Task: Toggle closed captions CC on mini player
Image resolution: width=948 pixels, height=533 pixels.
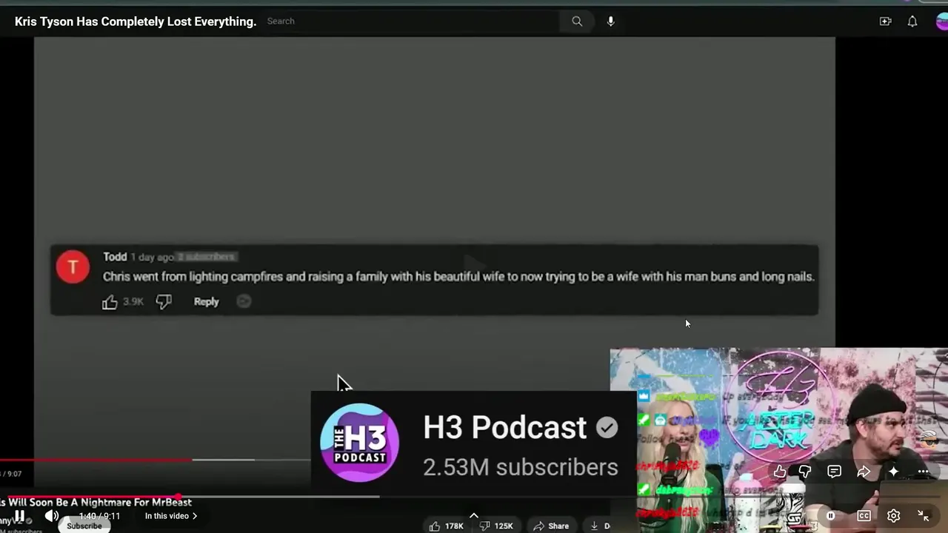Action: pyautogui.click(x=864, y=516)
